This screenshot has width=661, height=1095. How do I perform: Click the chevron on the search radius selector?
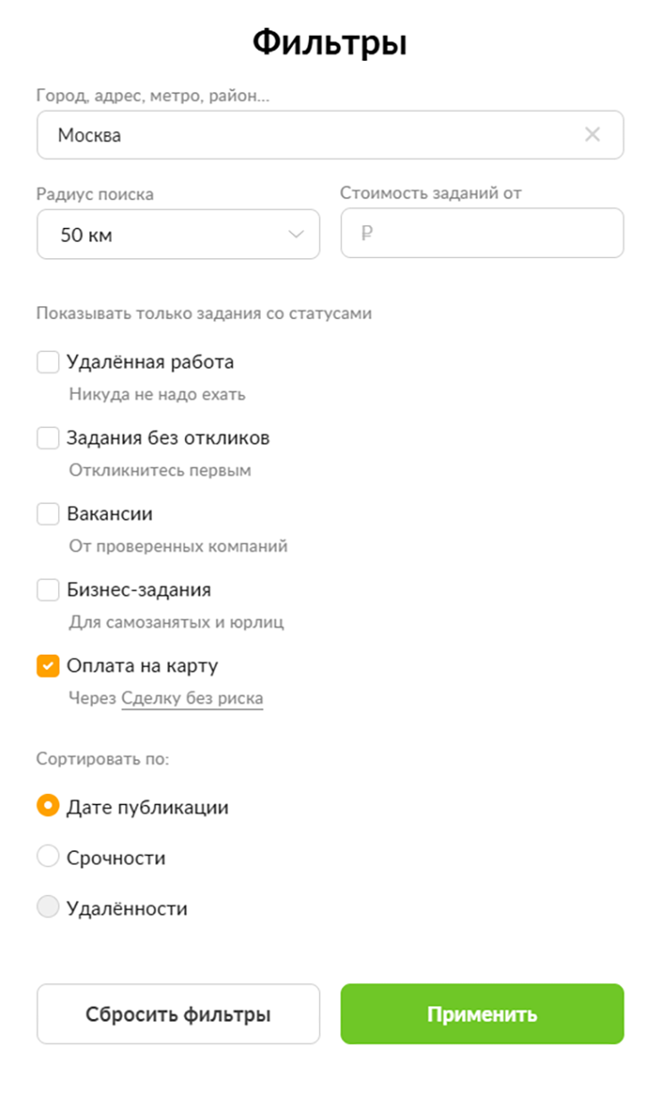[x=297, y=234]
